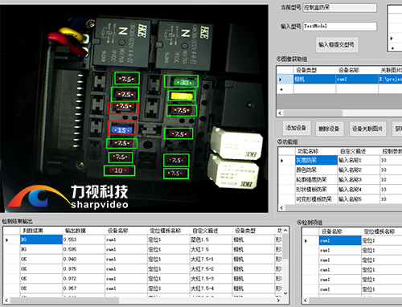
Task: Select the 可变形模板防呆 function row
Action: click(316, 199)
